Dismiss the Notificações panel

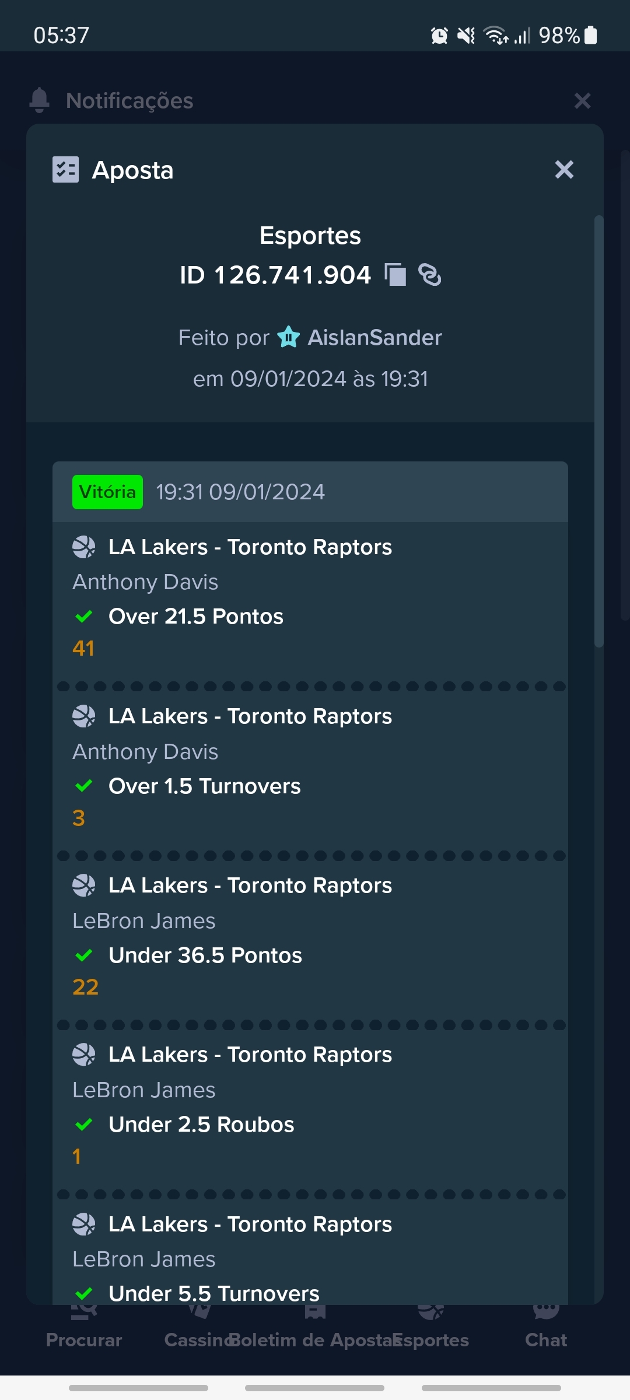pos(583,100)
